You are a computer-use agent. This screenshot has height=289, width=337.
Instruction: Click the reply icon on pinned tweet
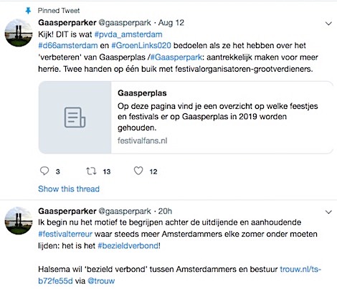coord(44,171)
